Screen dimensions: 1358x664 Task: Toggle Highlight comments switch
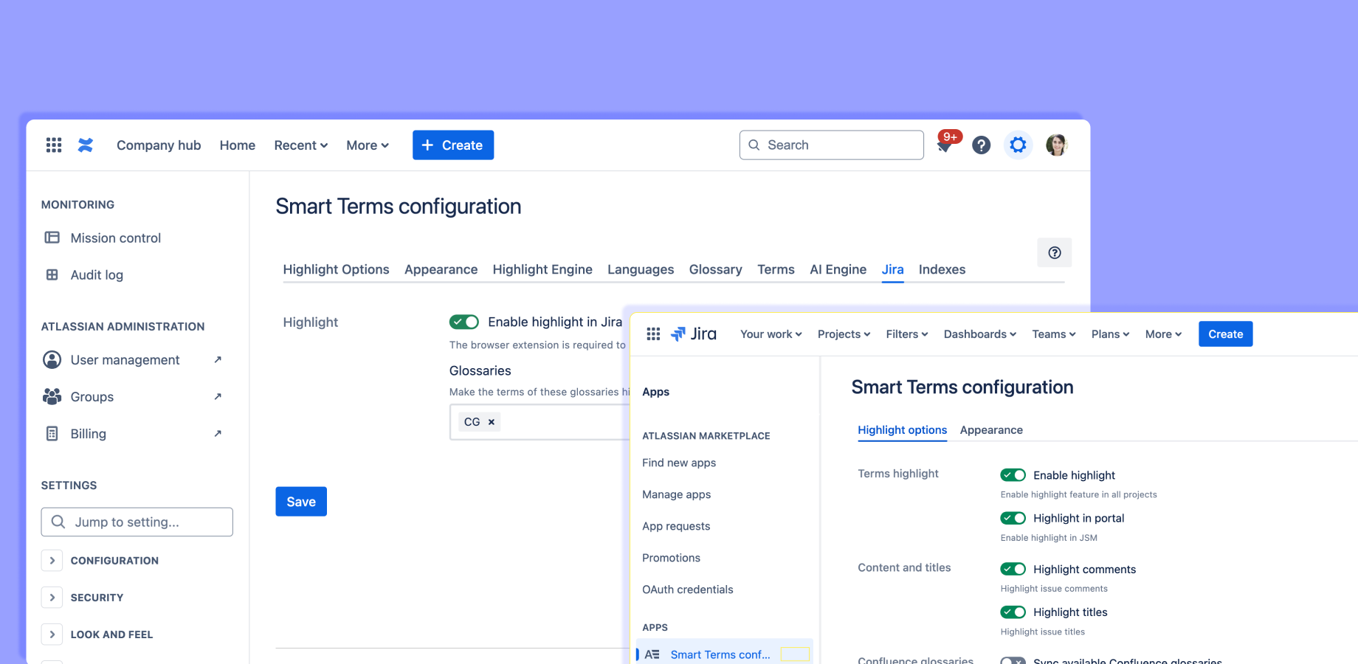[x=1013, y=569]
